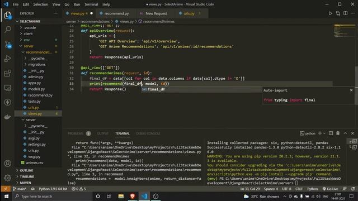358x201 pixels.
Task: Open changes compare icon in editor toolbar
Action: pos(338,13)
